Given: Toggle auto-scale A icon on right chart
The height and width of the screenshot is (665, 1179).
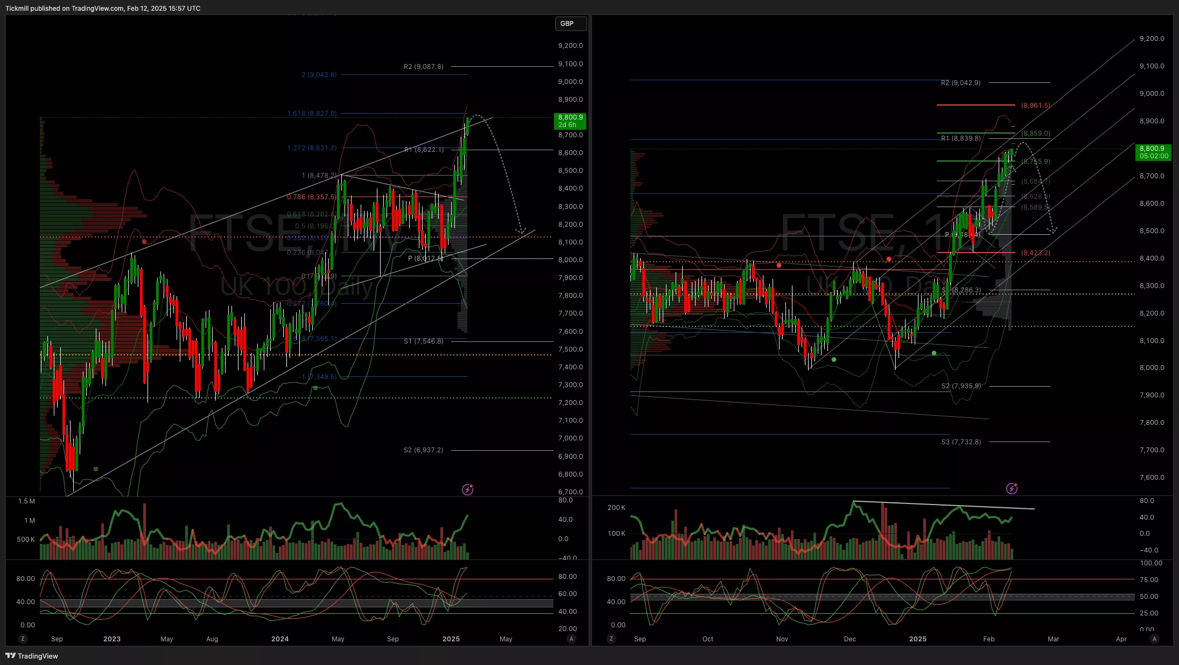Looking at the screenshot, I should tap(1154, 639).
